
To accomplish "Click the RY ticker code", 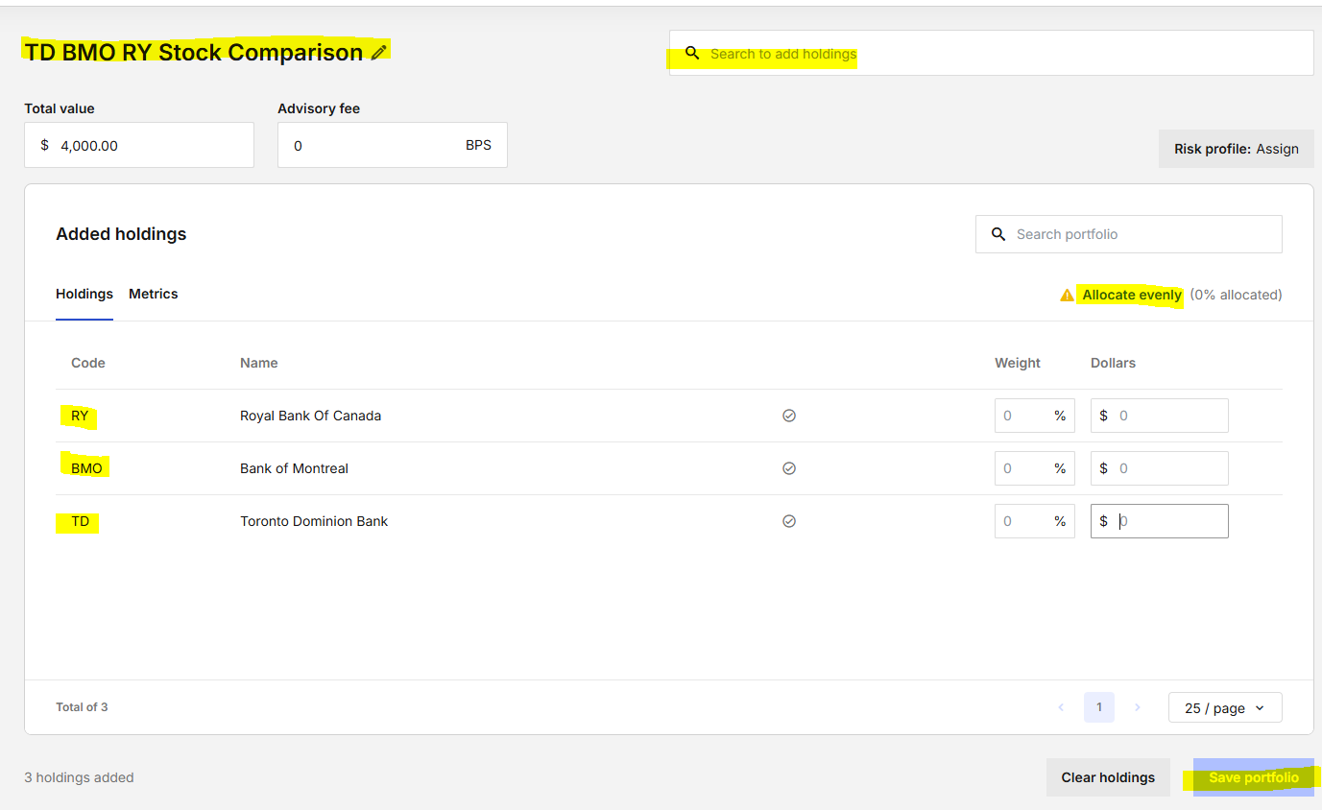I will (80, 416).
